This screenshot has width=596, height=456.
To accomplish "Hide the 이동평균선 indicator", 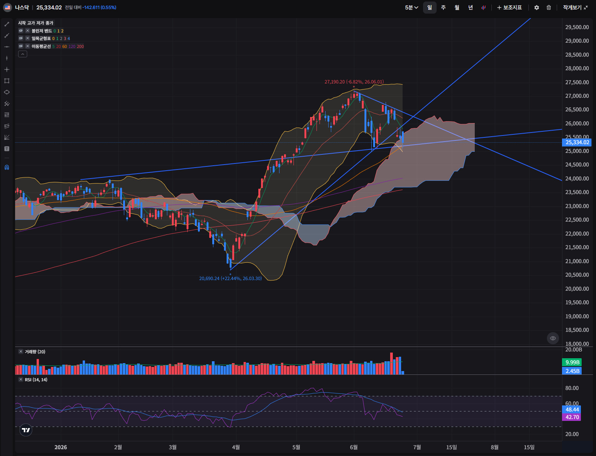I will coord(21,46).
